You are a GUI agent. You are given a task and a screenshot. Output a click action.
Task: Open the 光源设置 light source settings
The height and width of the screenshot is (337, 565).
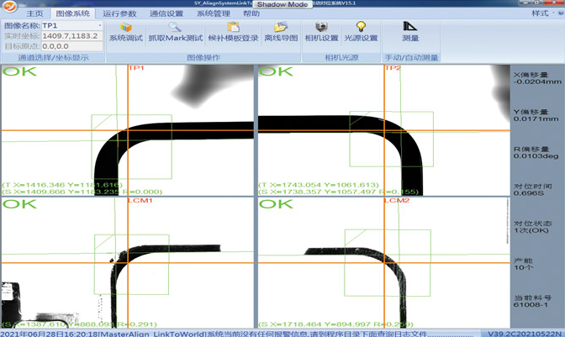361,32
